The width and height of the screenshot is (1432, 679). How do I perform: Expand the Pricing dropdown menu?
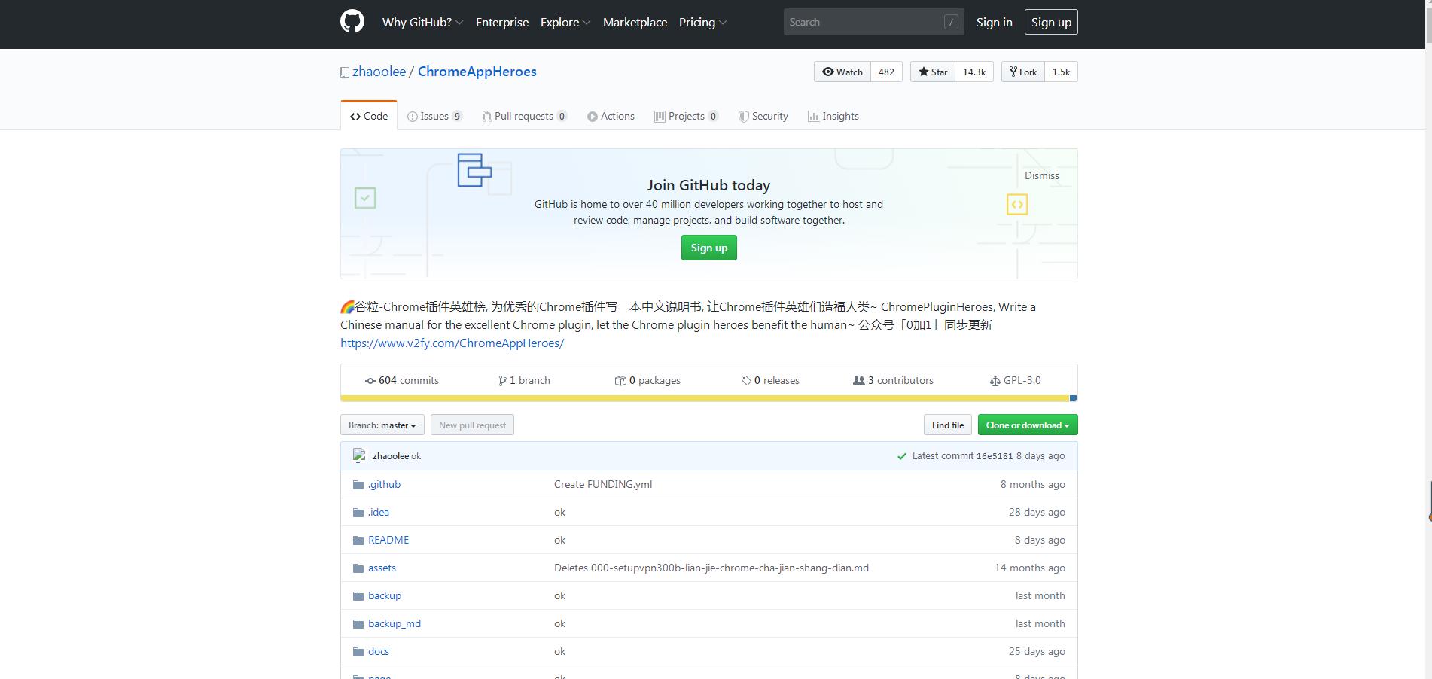click(x=702, y=22)
